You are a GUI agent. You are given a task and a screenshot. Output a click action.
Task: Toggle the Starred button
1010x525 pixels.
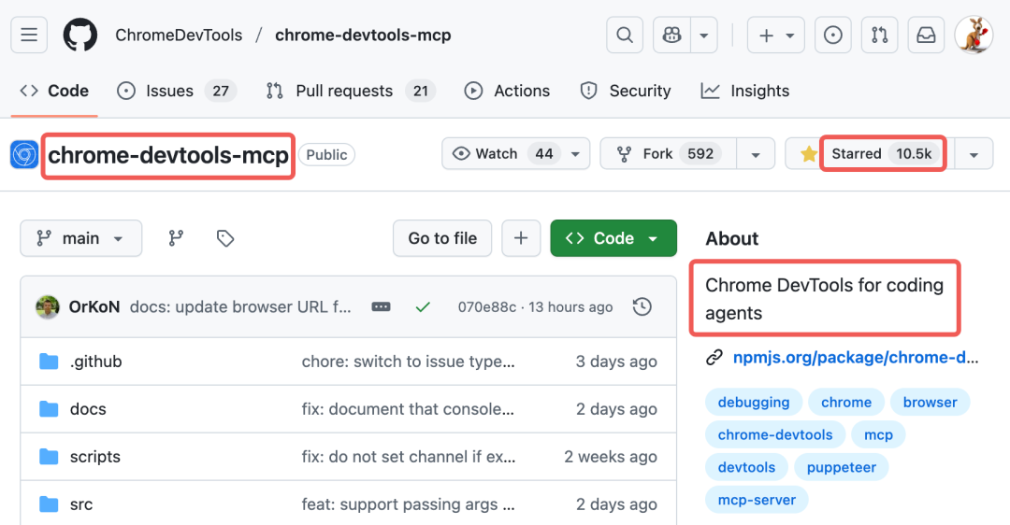click(870, 154)
